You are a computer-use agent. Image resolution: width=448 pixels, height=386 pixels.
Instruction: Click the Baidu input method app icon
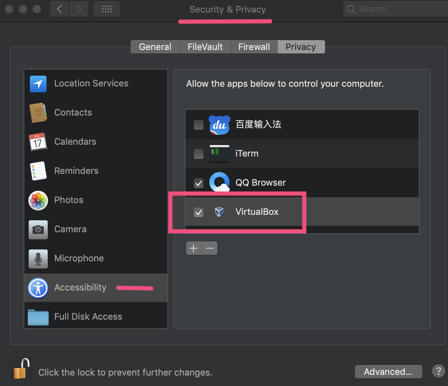(219, 125)
